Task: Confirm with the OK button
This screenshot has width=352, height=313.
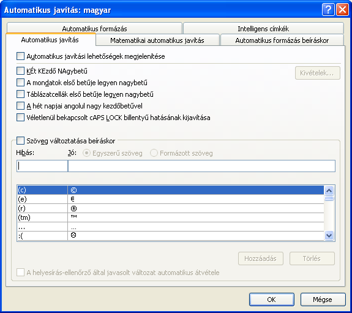Action: click(x=272, y=300)
